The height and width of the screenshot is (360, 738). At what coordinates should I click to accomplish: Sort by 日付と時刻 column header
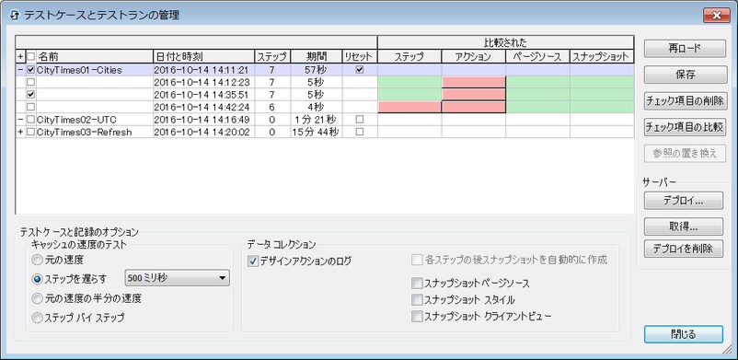tap(203, 56)
